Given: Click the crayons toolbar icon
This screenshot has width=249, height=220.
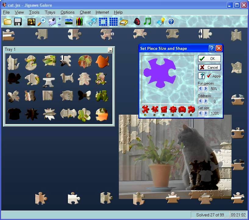Looking at the screenshot, I should (79, 22).
